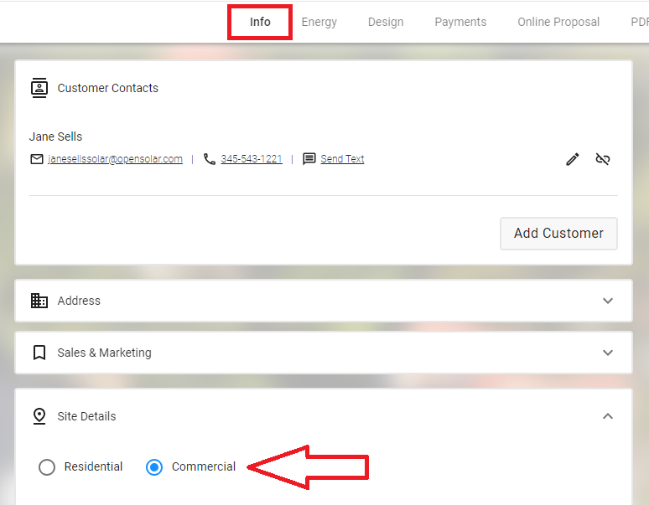Go to the Payments tab
This screenshot has height=505, width=649.
click(x=460, y=22)
